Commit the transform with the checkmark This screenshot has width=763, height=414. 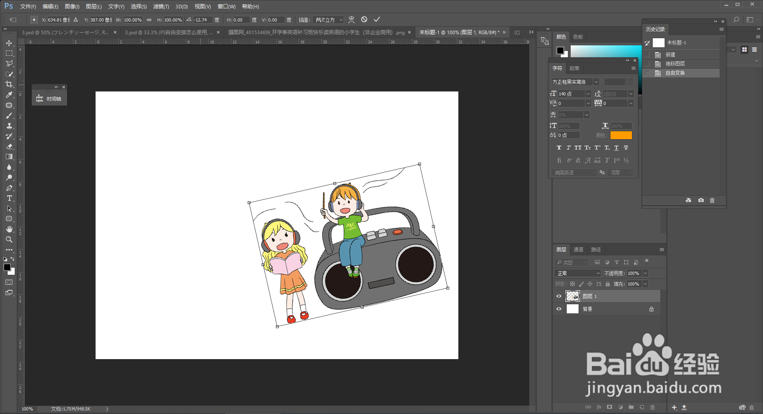click(377, 19)
